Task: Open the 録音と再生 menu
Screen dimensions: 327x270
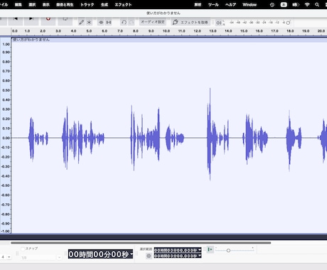Action: [65, 4]
